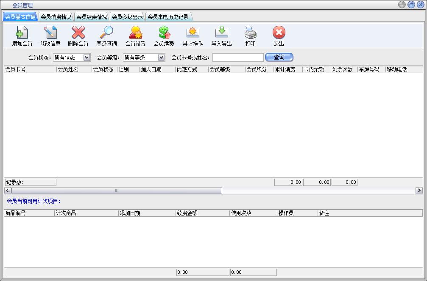This screenshot has width=427, height=281.
Task: Sort by the 会员卡号 column header
Action: pos(30,70)
